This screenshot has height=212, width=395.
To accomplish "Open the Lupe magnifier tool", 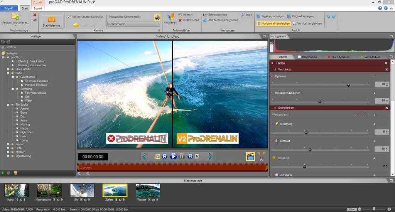I will [246, 15].
